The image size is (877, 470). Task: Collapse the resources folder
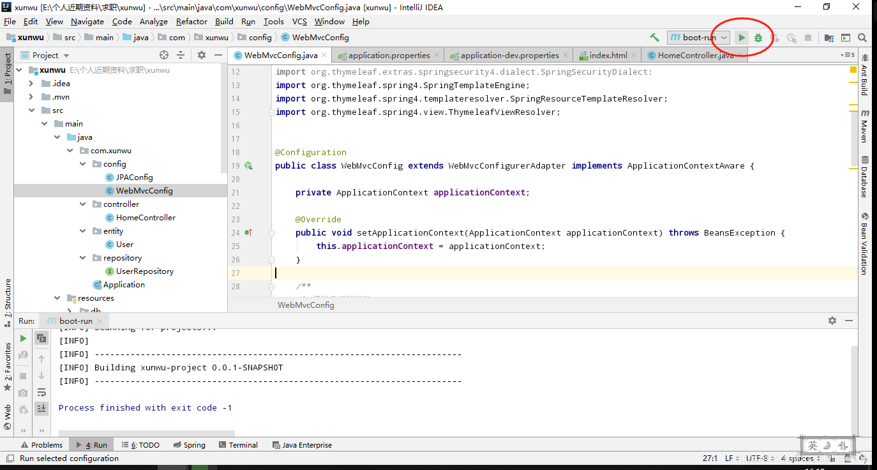57,298
